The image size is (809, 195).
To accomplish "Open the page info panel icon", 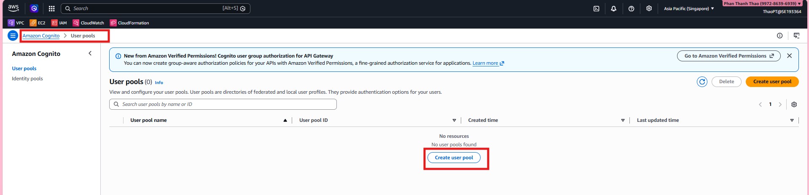I will click(x=779, y=36).
